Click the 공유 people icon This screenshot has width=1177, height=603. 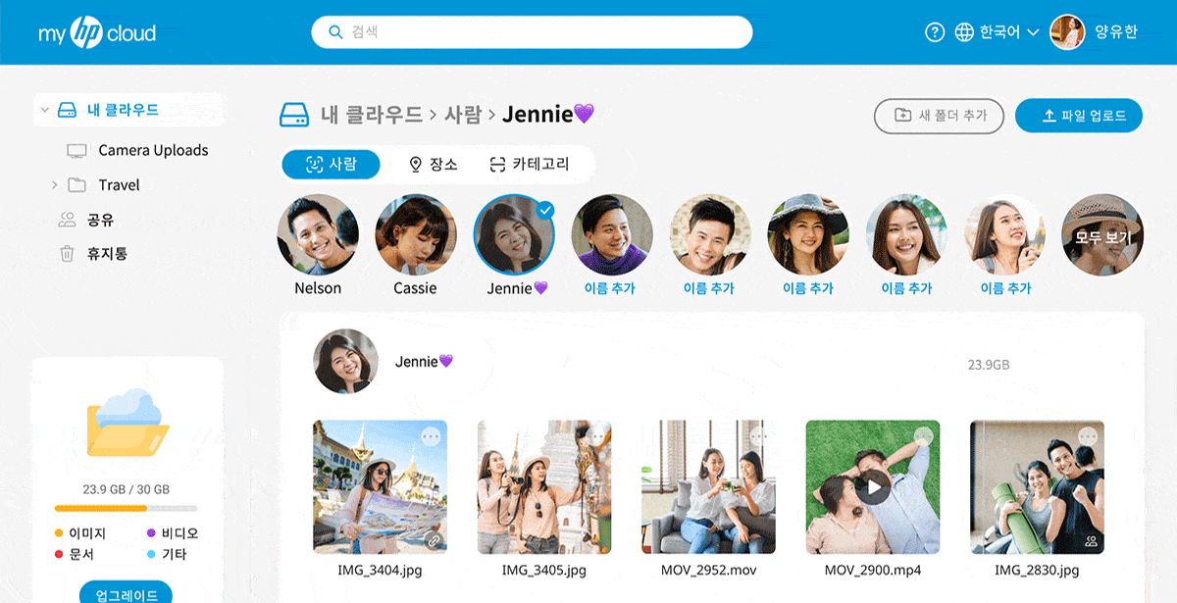click(x=67, y=220)
